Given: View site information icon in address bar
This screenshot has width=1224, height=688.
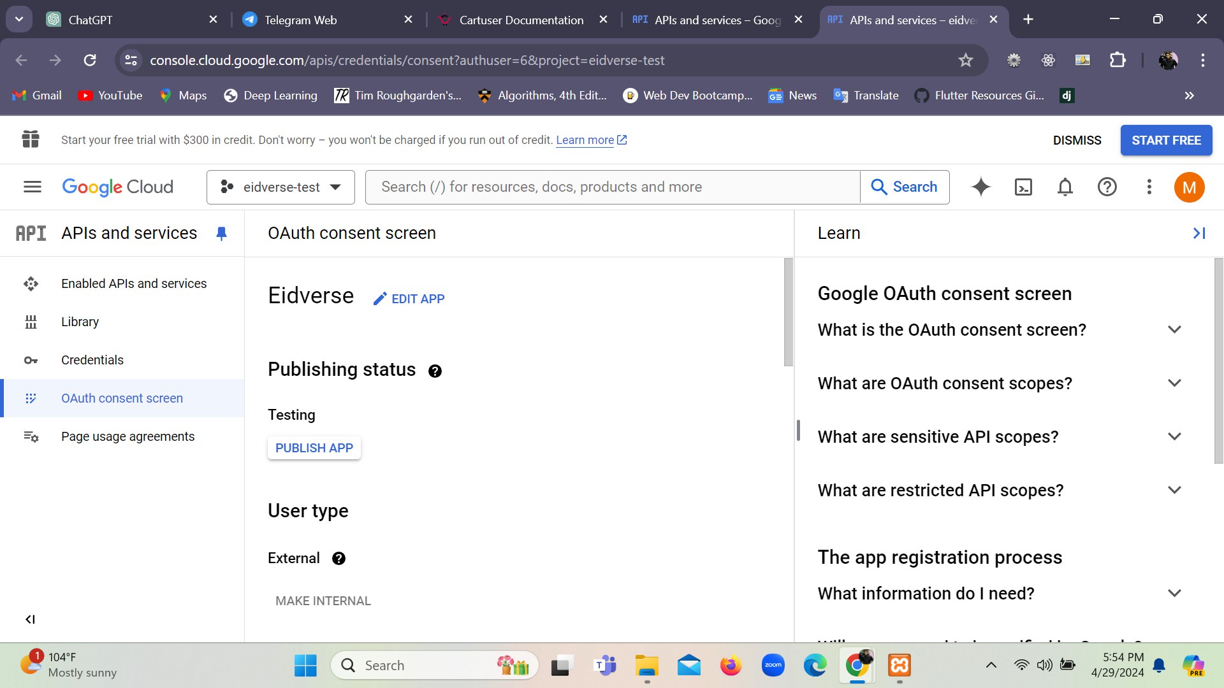Looking at the screenshot, I should [x=131, y=60].
